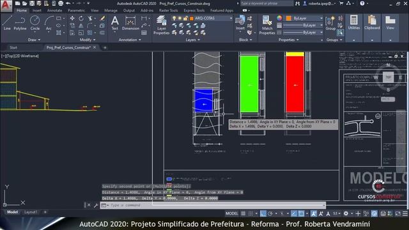This screenshot has height=230, width=409.
Task: Open the Help question mark
Action: tap(362, 3)
